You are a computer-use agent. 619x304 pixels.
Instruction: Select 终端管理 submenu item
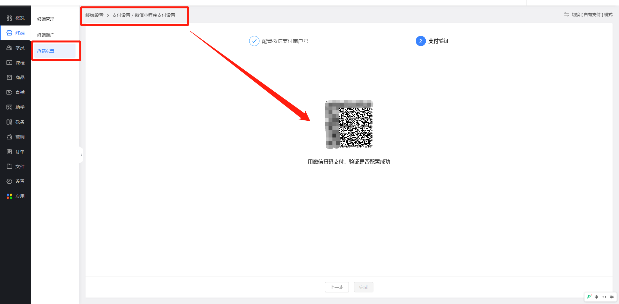[46, 19]
